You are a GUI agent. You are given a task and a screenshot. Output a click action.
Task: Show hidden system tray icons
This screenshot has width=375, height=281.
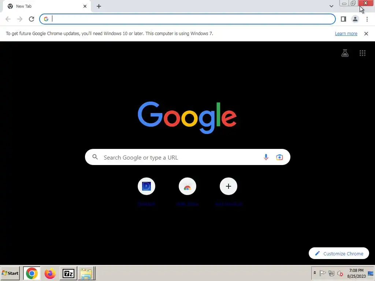click(315, 273)
